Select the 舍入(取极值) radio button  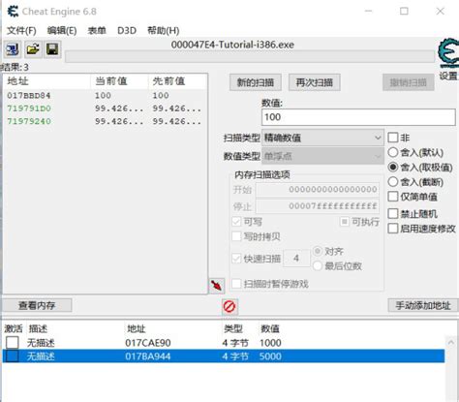[393, 167]
